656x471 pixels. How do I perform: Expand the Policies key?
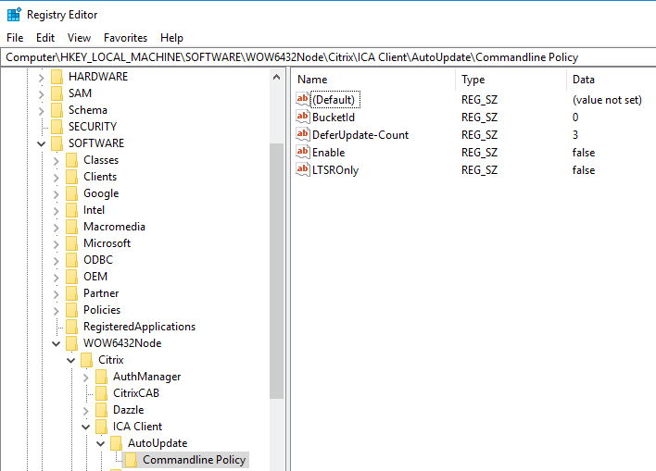pyautogui.click(x=57, y=311)
